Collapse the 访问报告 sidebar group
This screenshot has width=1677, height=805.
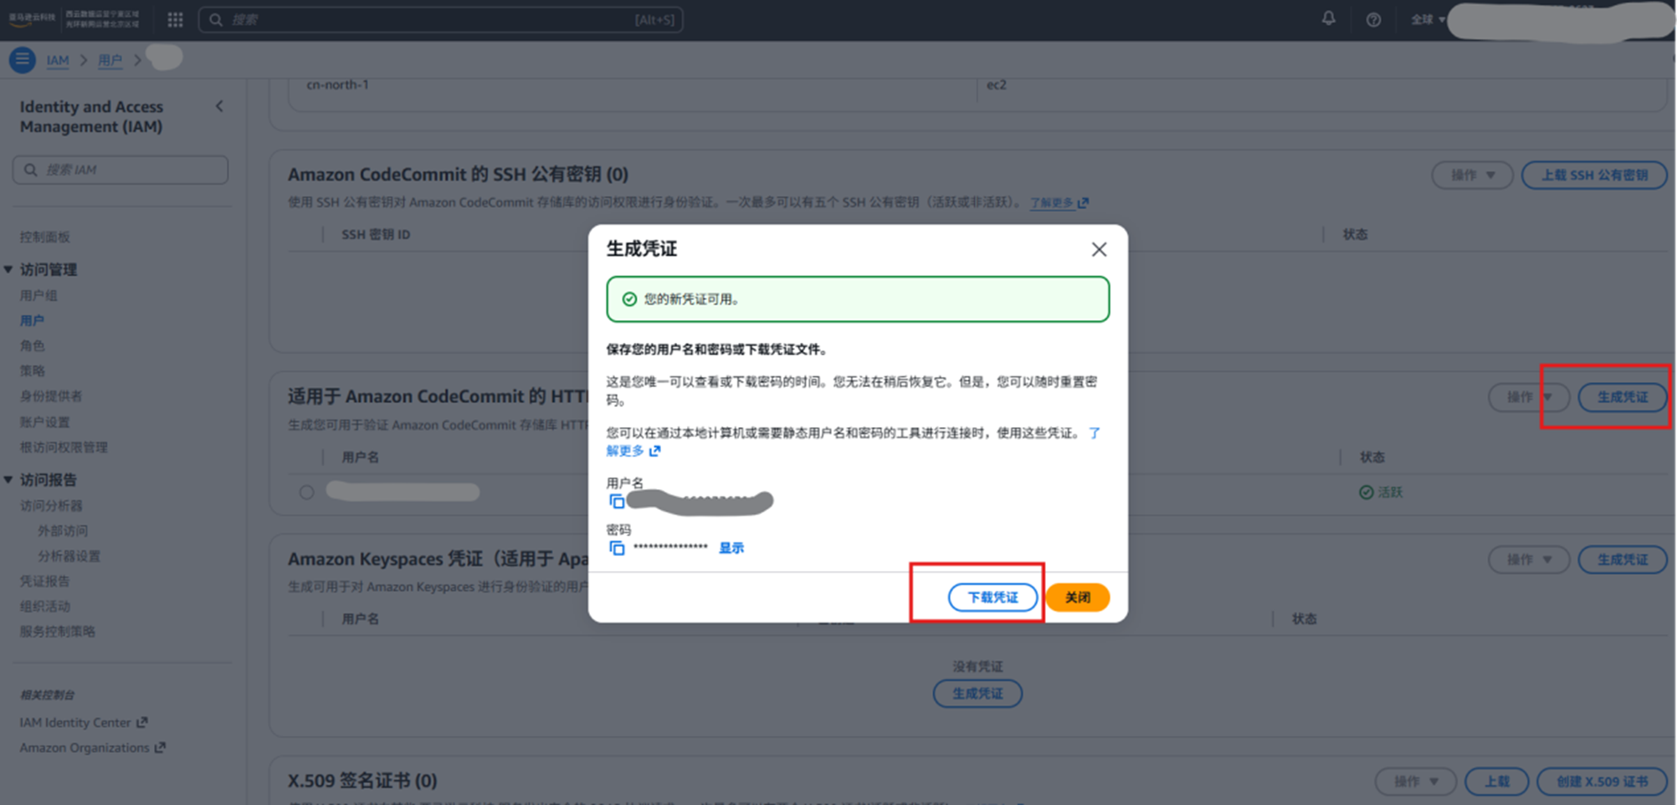click(x=8, y=480)
